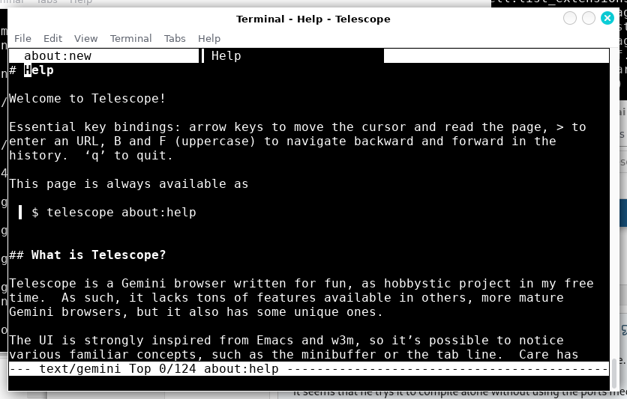Click the 'Welcome to Telescope!' line
Screen dimensions: 627x399
pos(87,99)
